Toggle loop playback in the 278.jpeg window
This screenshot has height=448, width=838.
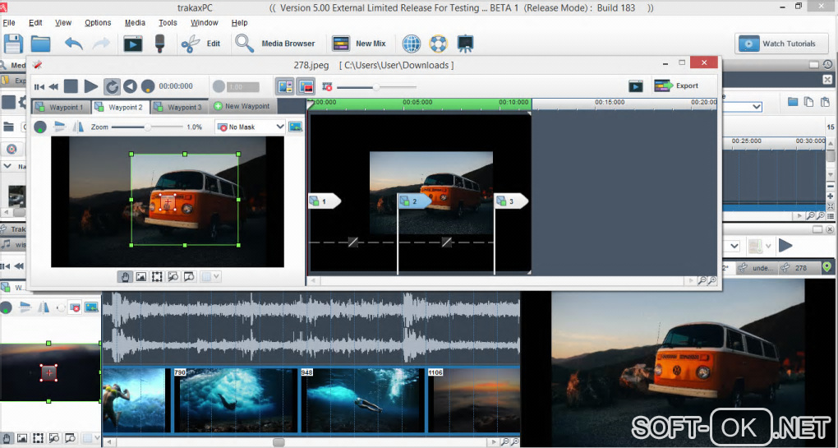(112, 86)
